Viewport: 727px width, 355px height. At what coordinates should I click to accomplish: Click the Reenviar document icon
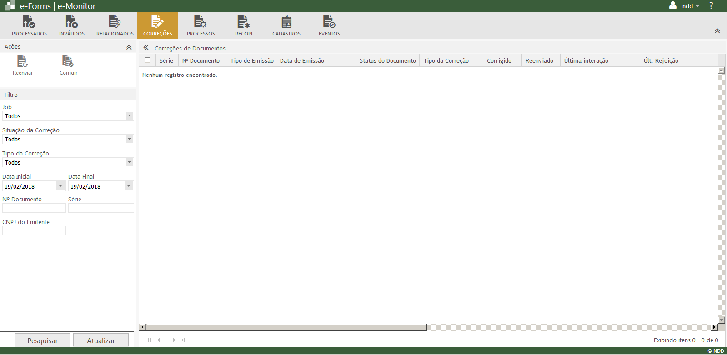[x=22, y=61]
